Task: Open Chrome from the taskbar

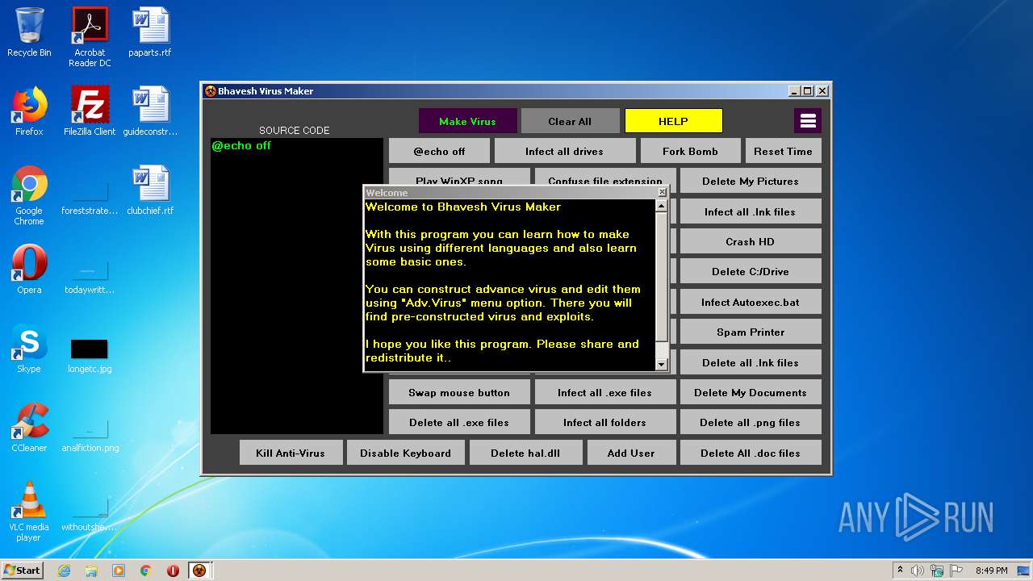Action: 146,571
